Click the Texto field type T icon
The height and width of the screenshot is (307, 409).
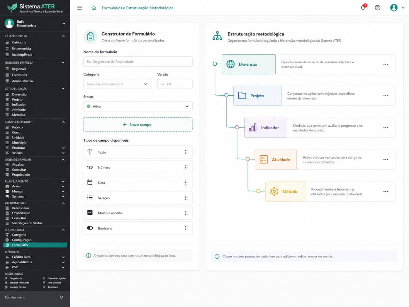[x=90, y=152]
